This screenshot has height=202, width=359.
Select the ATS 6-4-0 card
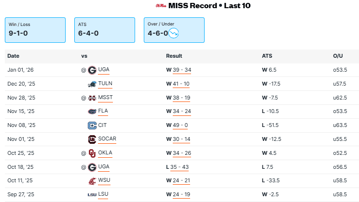(105, 30)
